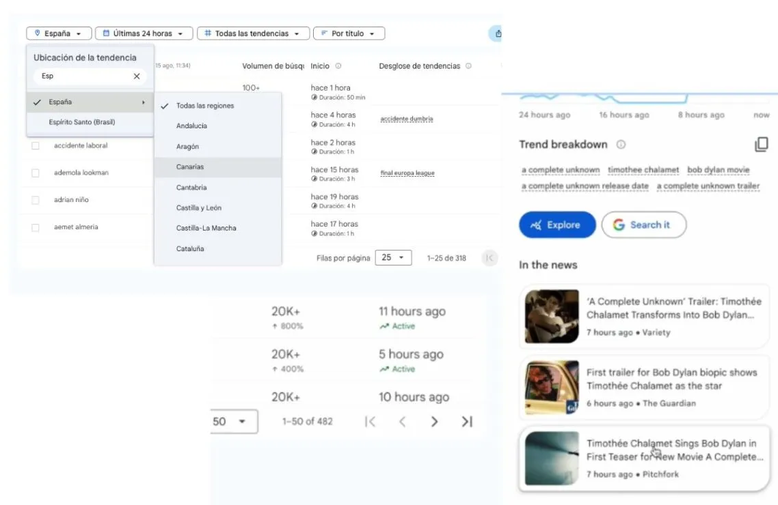
Task: Click info icon beside Trend breakdown
Action: [621, 145]
